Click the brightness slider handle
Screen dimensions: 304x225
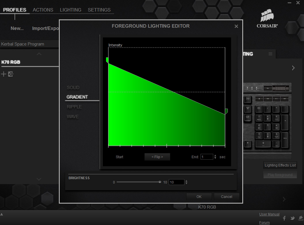(160, 182)
